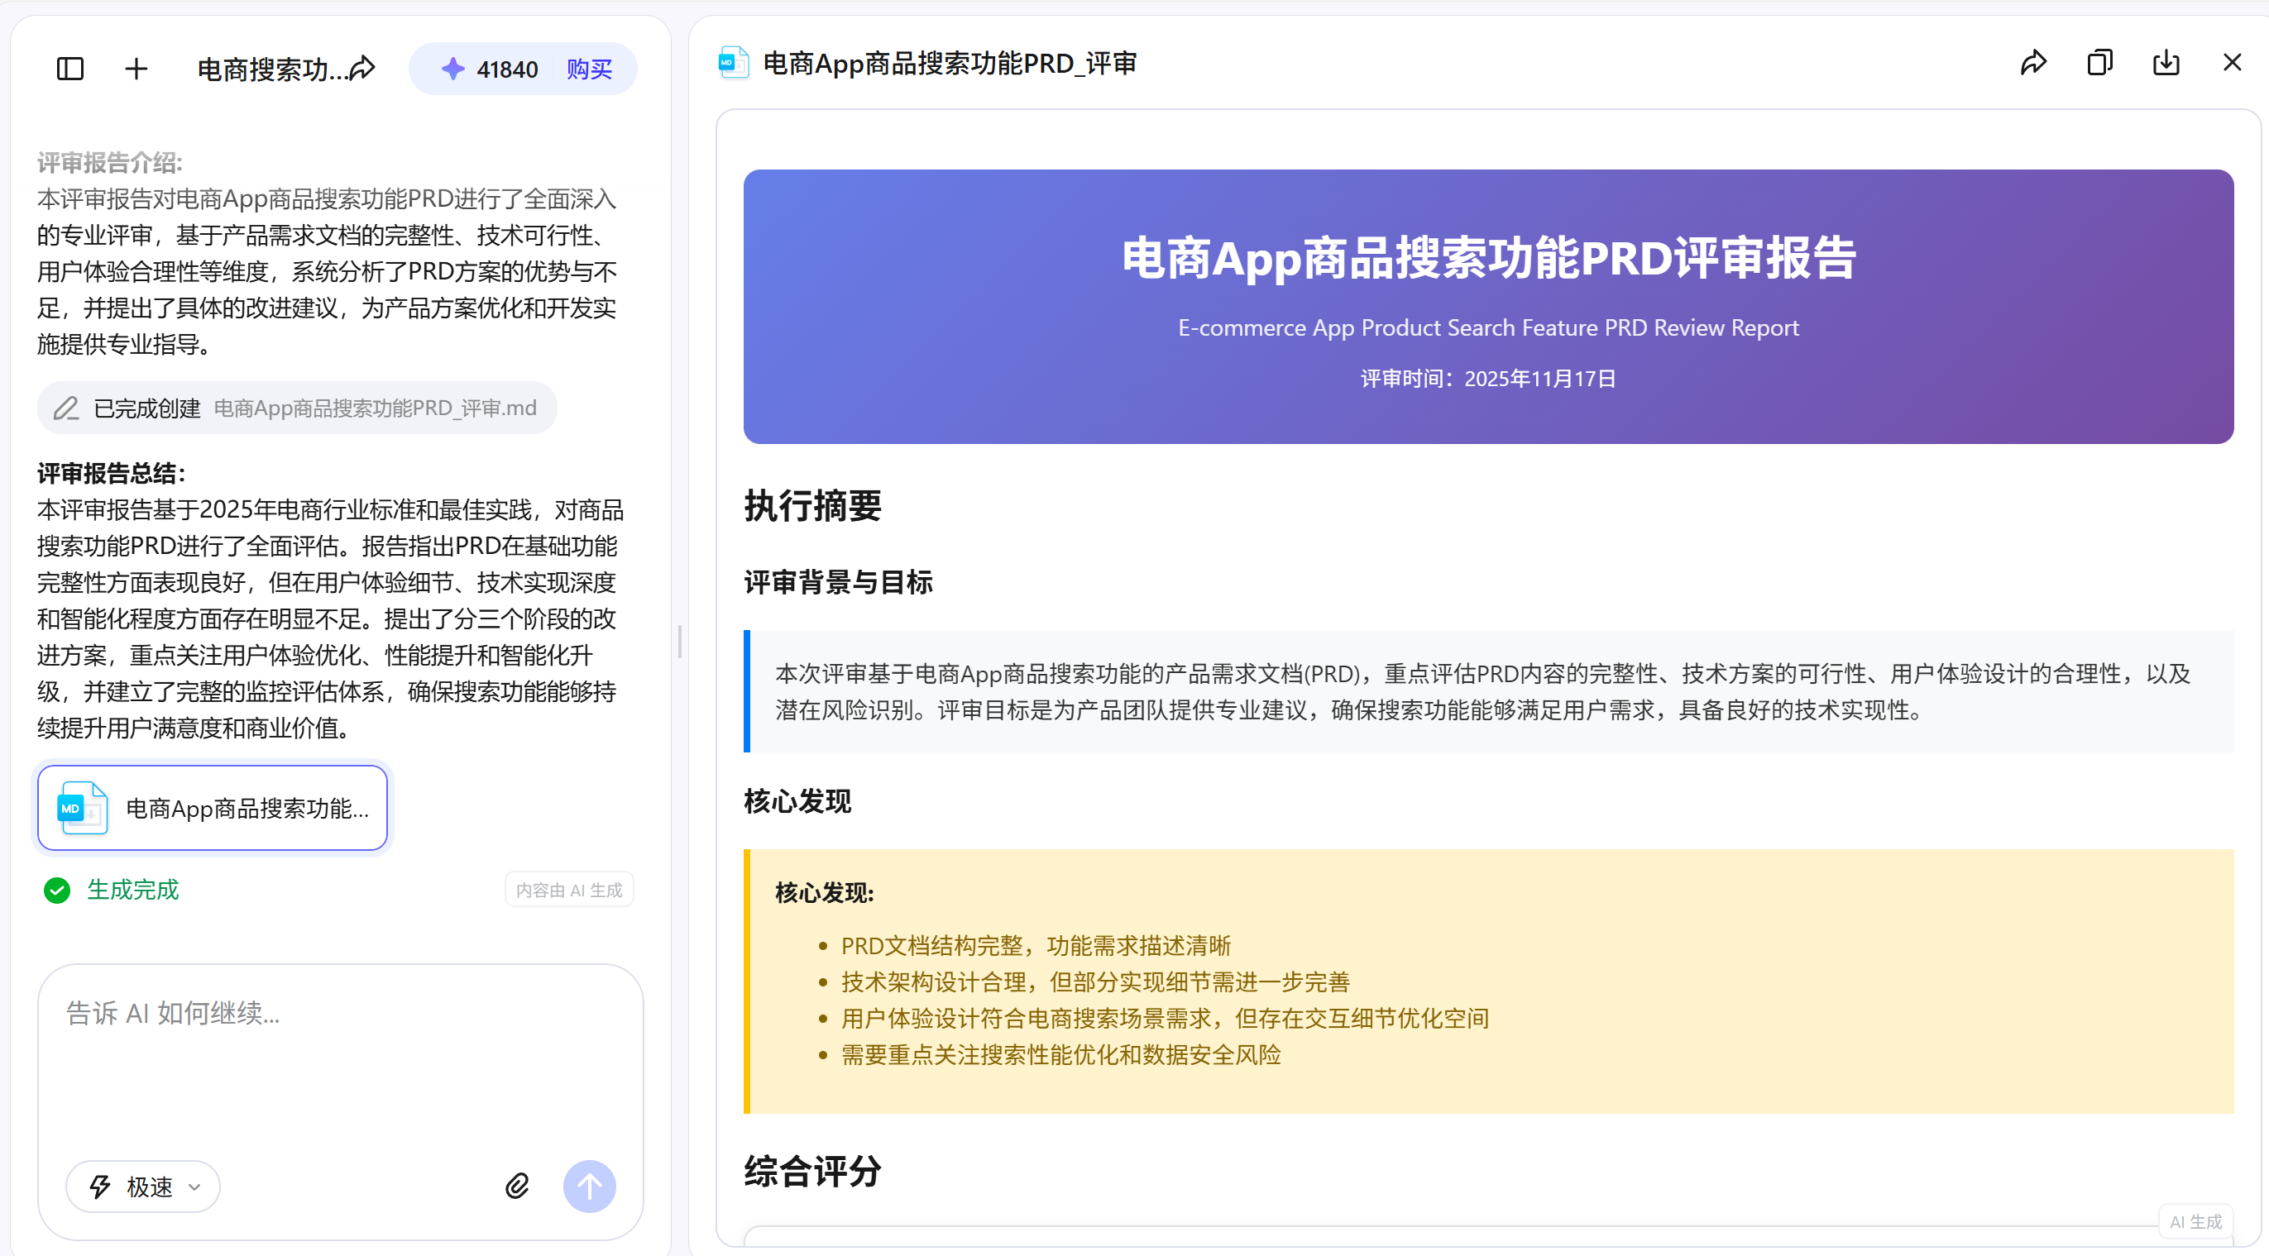Open the share icon on the report panel
2269x1256 pixels.
(x=2033, y=63)
